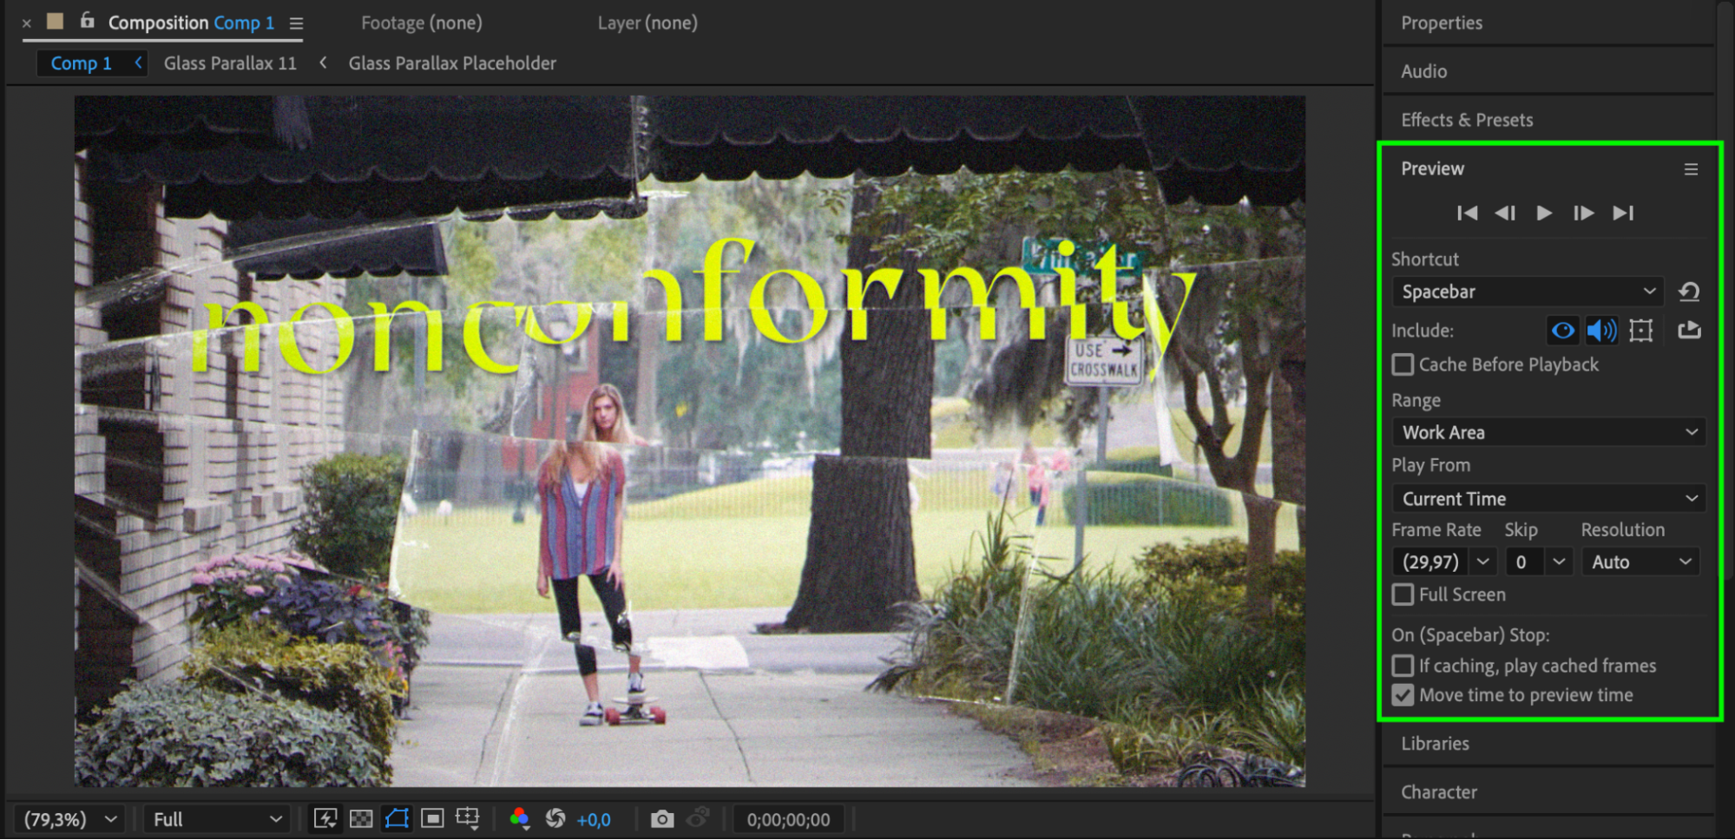This screenshot has width=1735, height=840.
Task: Open the Show Channel color menu
Action: click(x=520, y=819)
